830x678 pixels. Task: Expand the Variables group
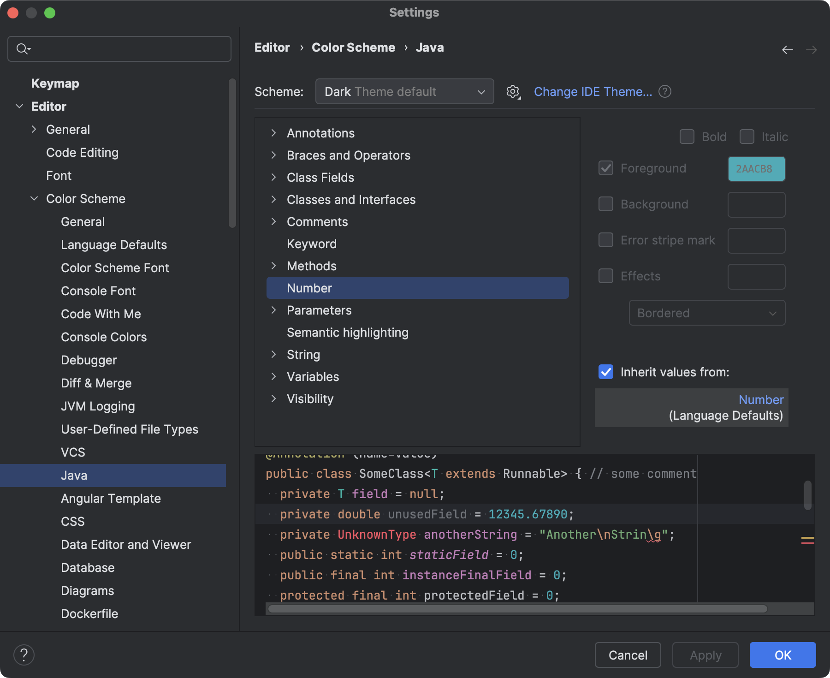point(274,376)
